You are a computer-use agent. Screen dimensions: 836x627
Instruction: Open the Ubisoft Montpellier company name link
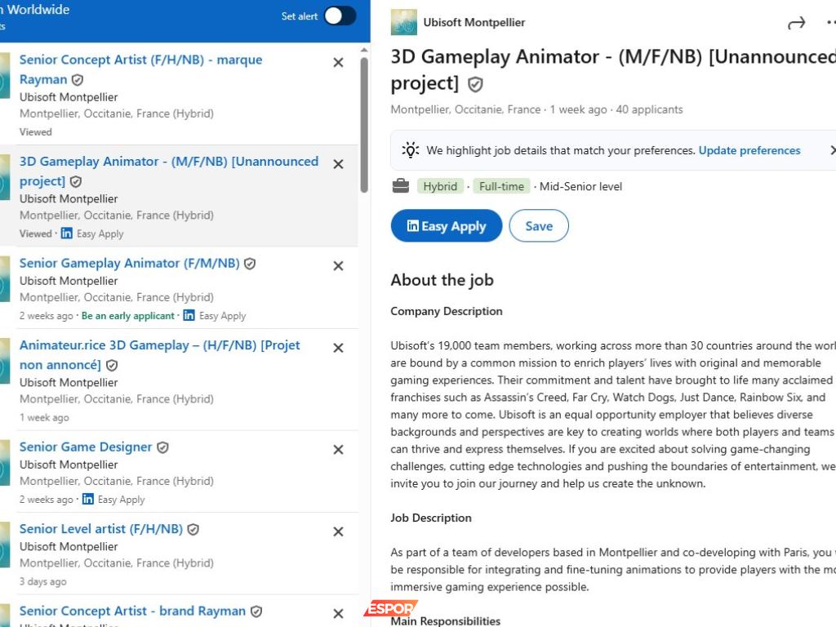tap(474, 23)
